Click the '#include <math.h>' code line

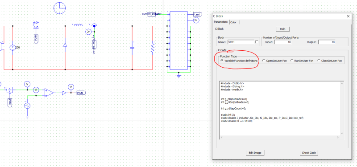point(232,90)
